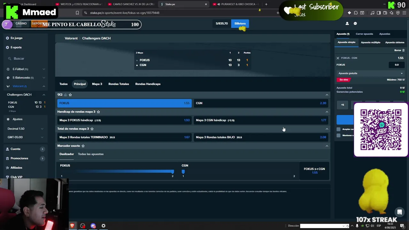Open the GMT-05:00 timezone dropdown
The height and width of the screenshot is (230, 409).
click(25, 137)
